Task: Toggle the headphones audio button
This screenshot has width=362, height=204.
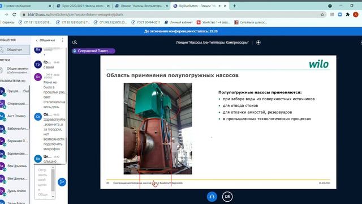Action: [212, 197]
